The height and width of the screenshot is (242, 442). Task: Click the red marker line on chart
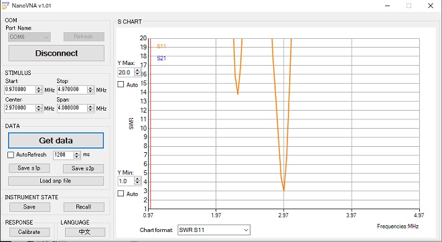point(151,123)
